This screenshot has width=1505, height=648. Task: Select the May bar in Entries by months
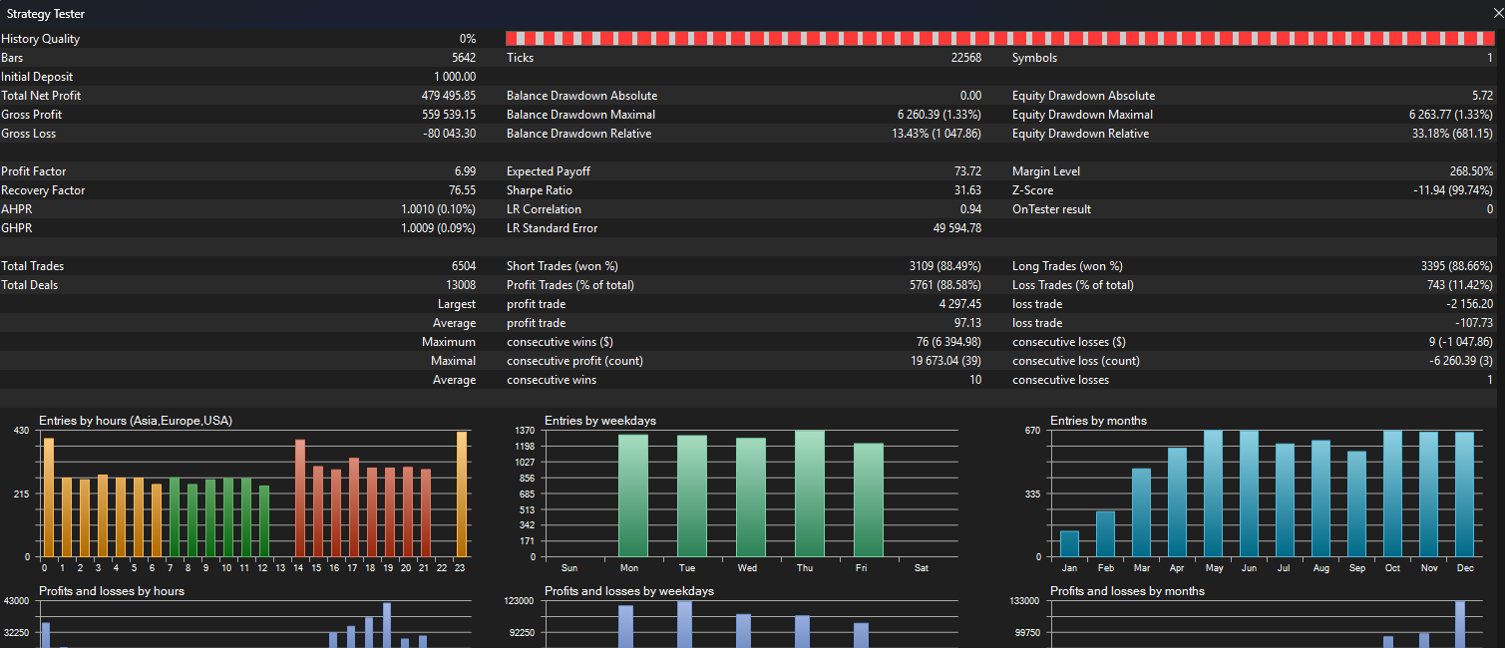tap(1213, 498)
